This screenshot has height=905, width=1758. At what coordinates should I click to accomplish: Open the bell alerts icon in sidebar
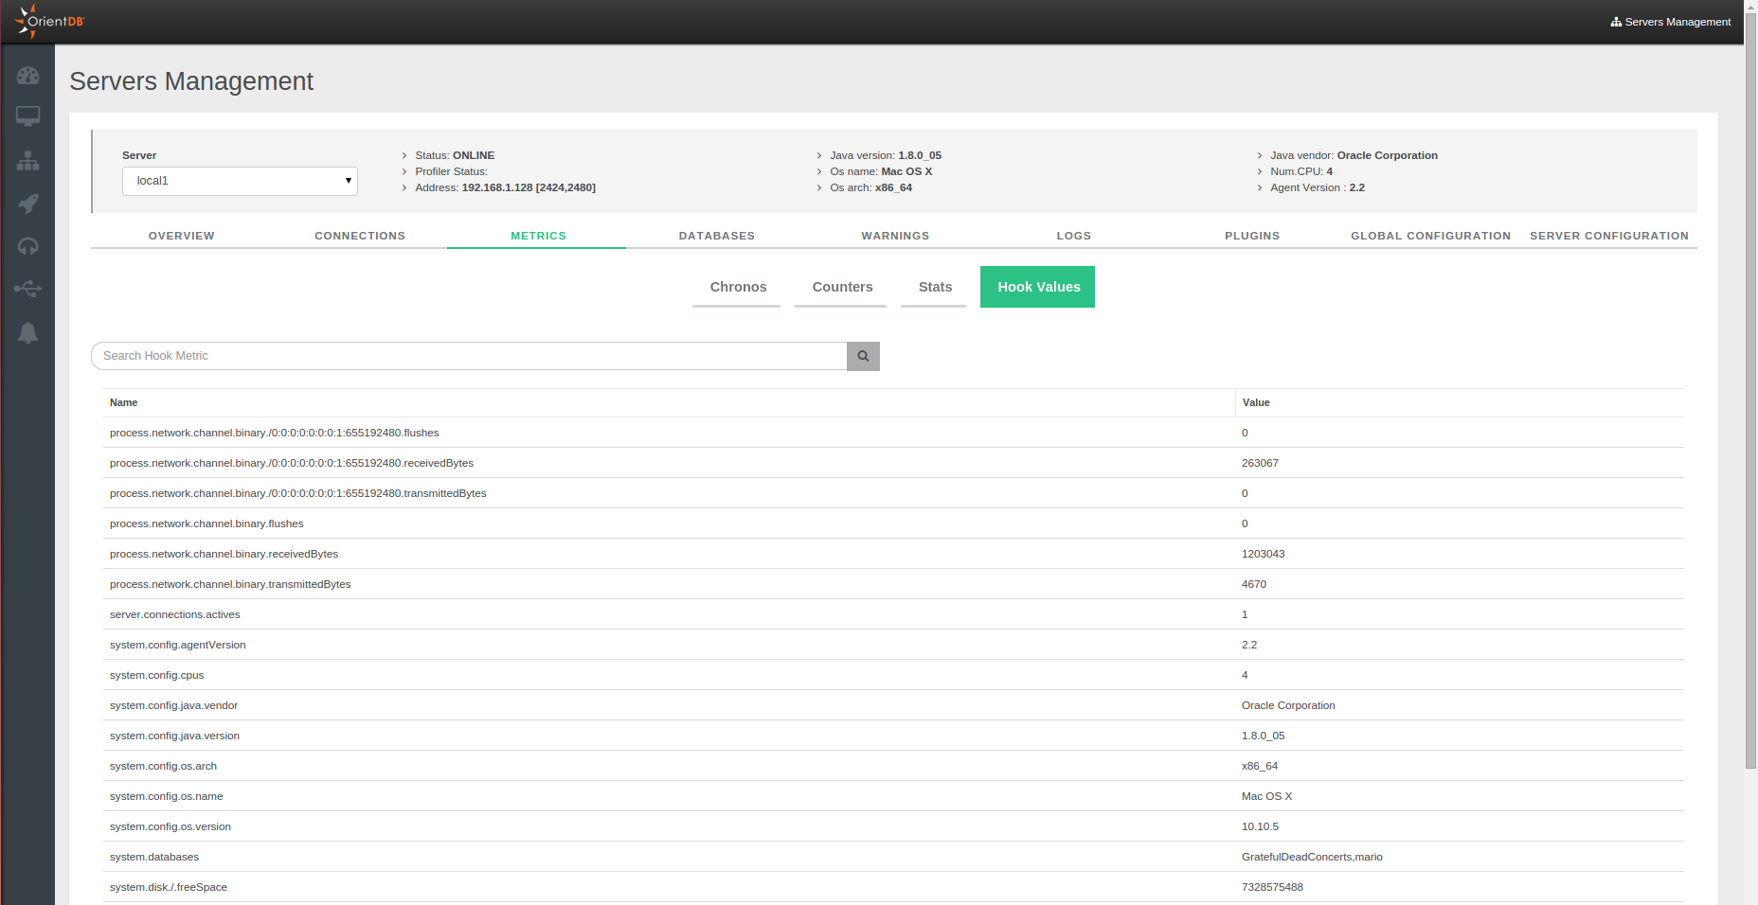pos(28,332)
